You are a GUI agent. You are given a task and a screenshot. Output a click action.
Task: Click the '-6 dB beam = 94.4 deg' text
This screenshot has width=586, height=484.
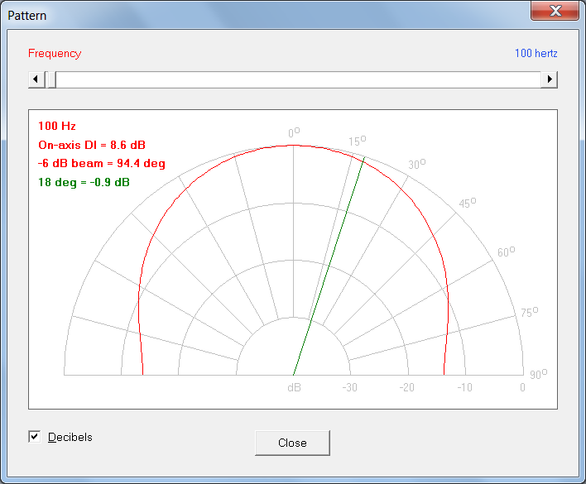point(102,164)
